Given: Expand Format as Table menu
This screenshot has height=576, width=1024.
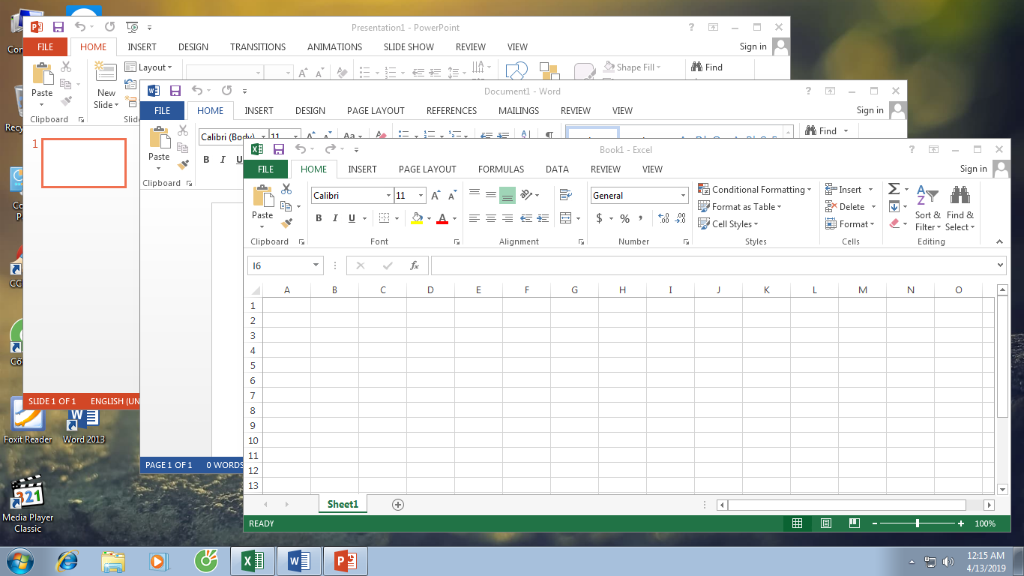Looking at the screenshot, I should pos(740,207).
